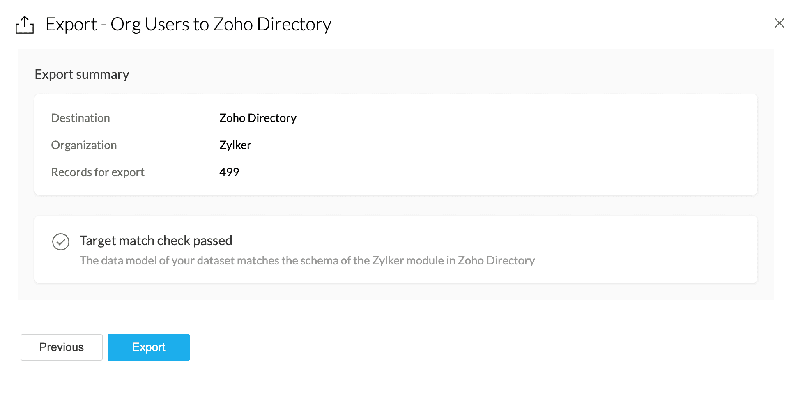This screenshot has width=791, height=395.
Task: Select the Organization field label
Action: (x=84, y=145)
